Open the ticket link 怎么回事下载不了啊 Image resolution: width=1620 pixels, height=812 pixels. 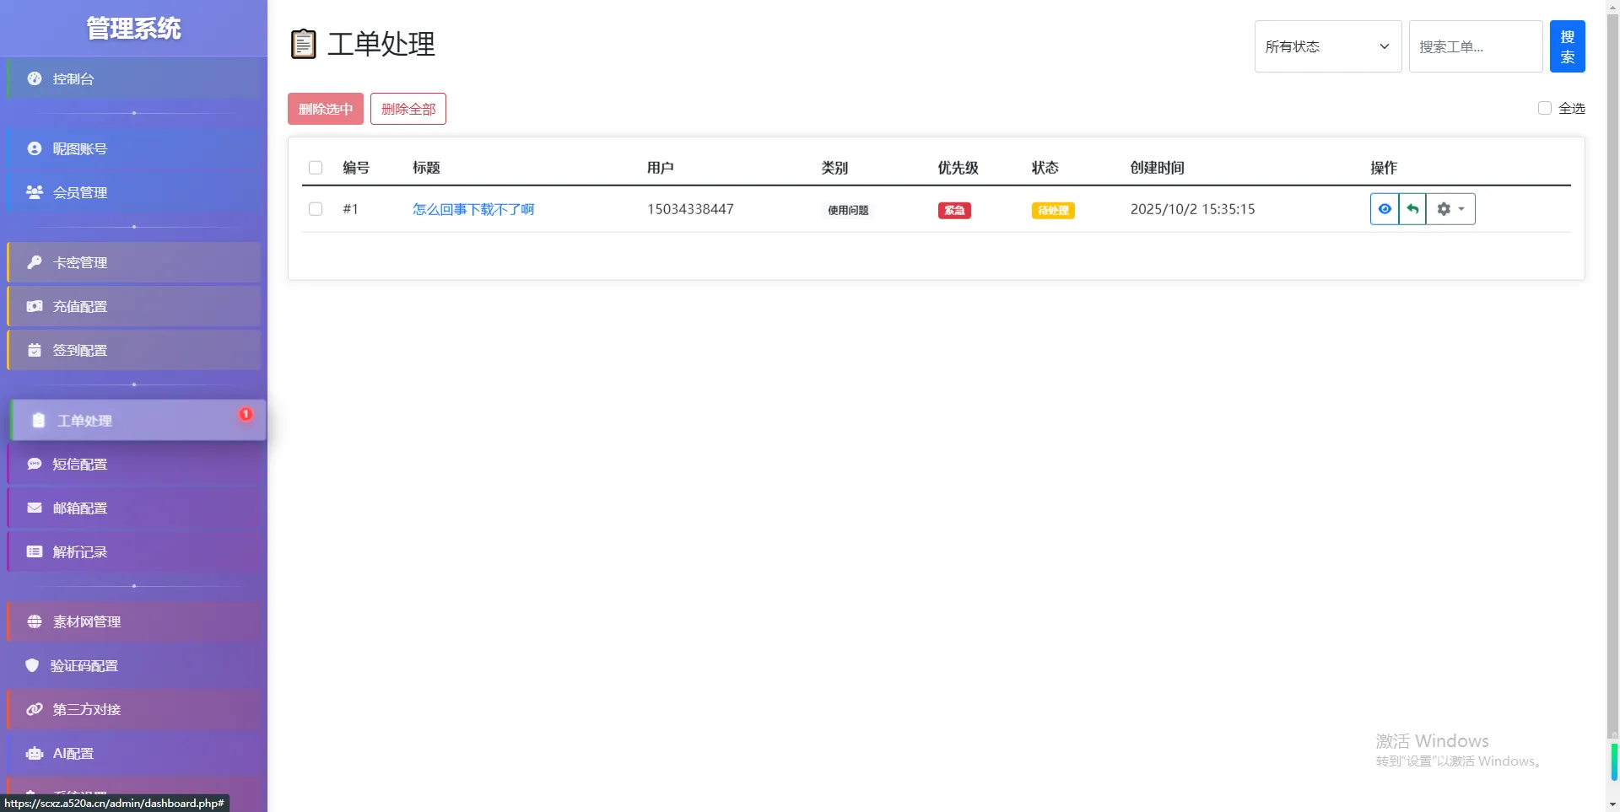click(x=472, y=209)
